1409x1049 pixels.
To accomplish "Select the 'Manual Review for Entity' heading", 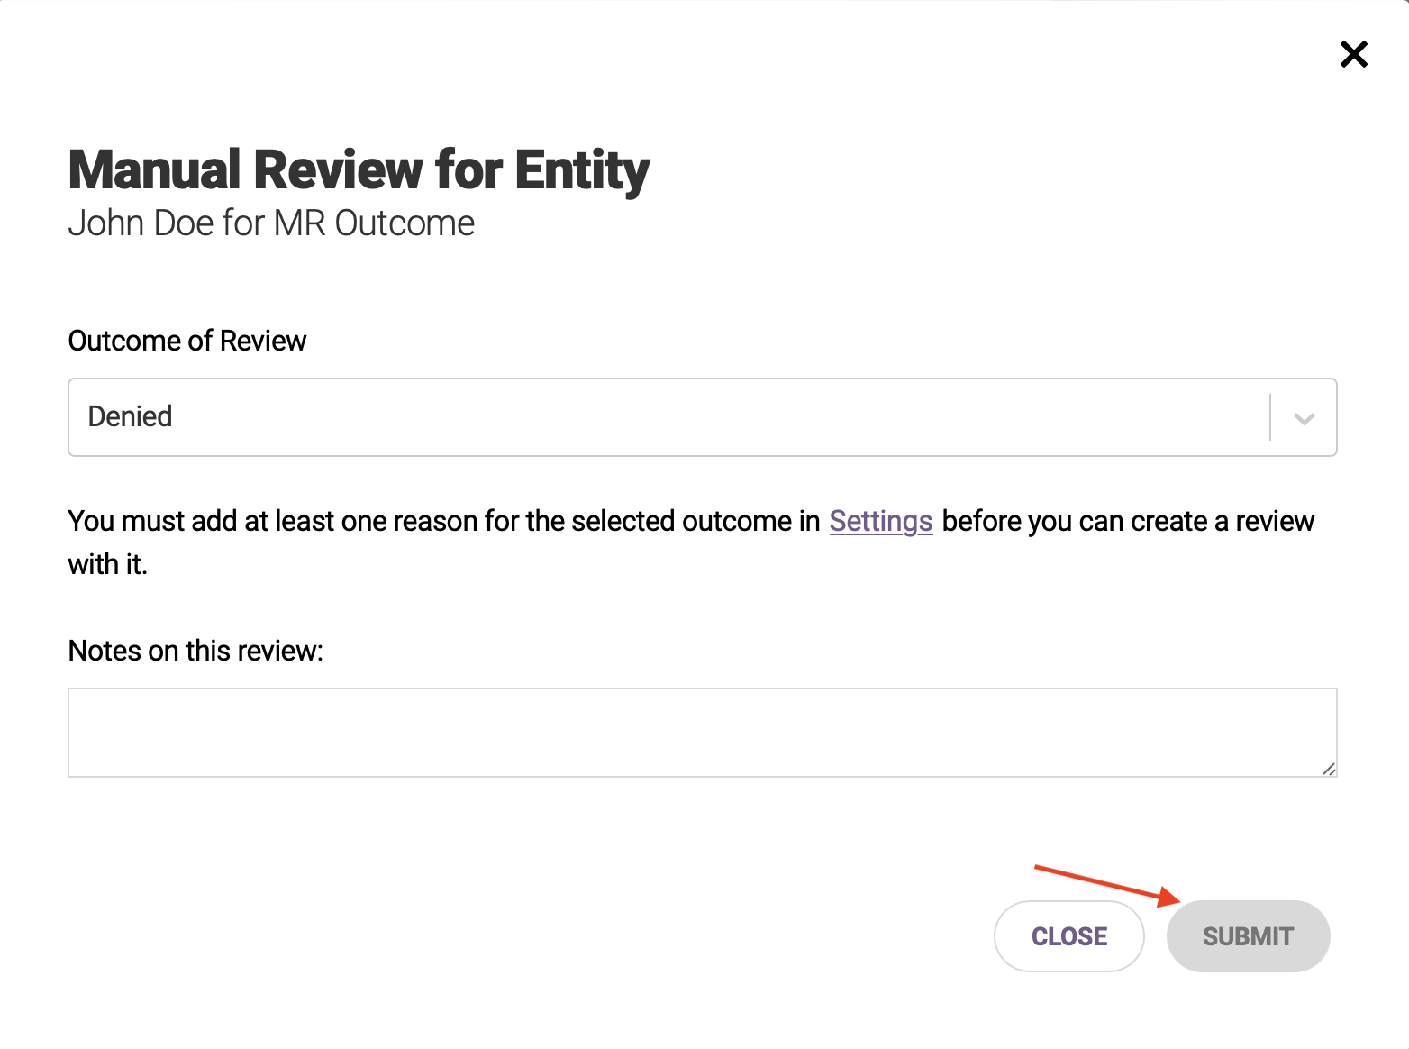I will (x=359, y=169).
